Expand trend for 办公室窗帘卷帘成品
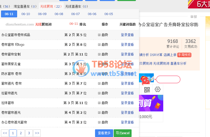Screen dimensions: 210x137 point(103,35)
